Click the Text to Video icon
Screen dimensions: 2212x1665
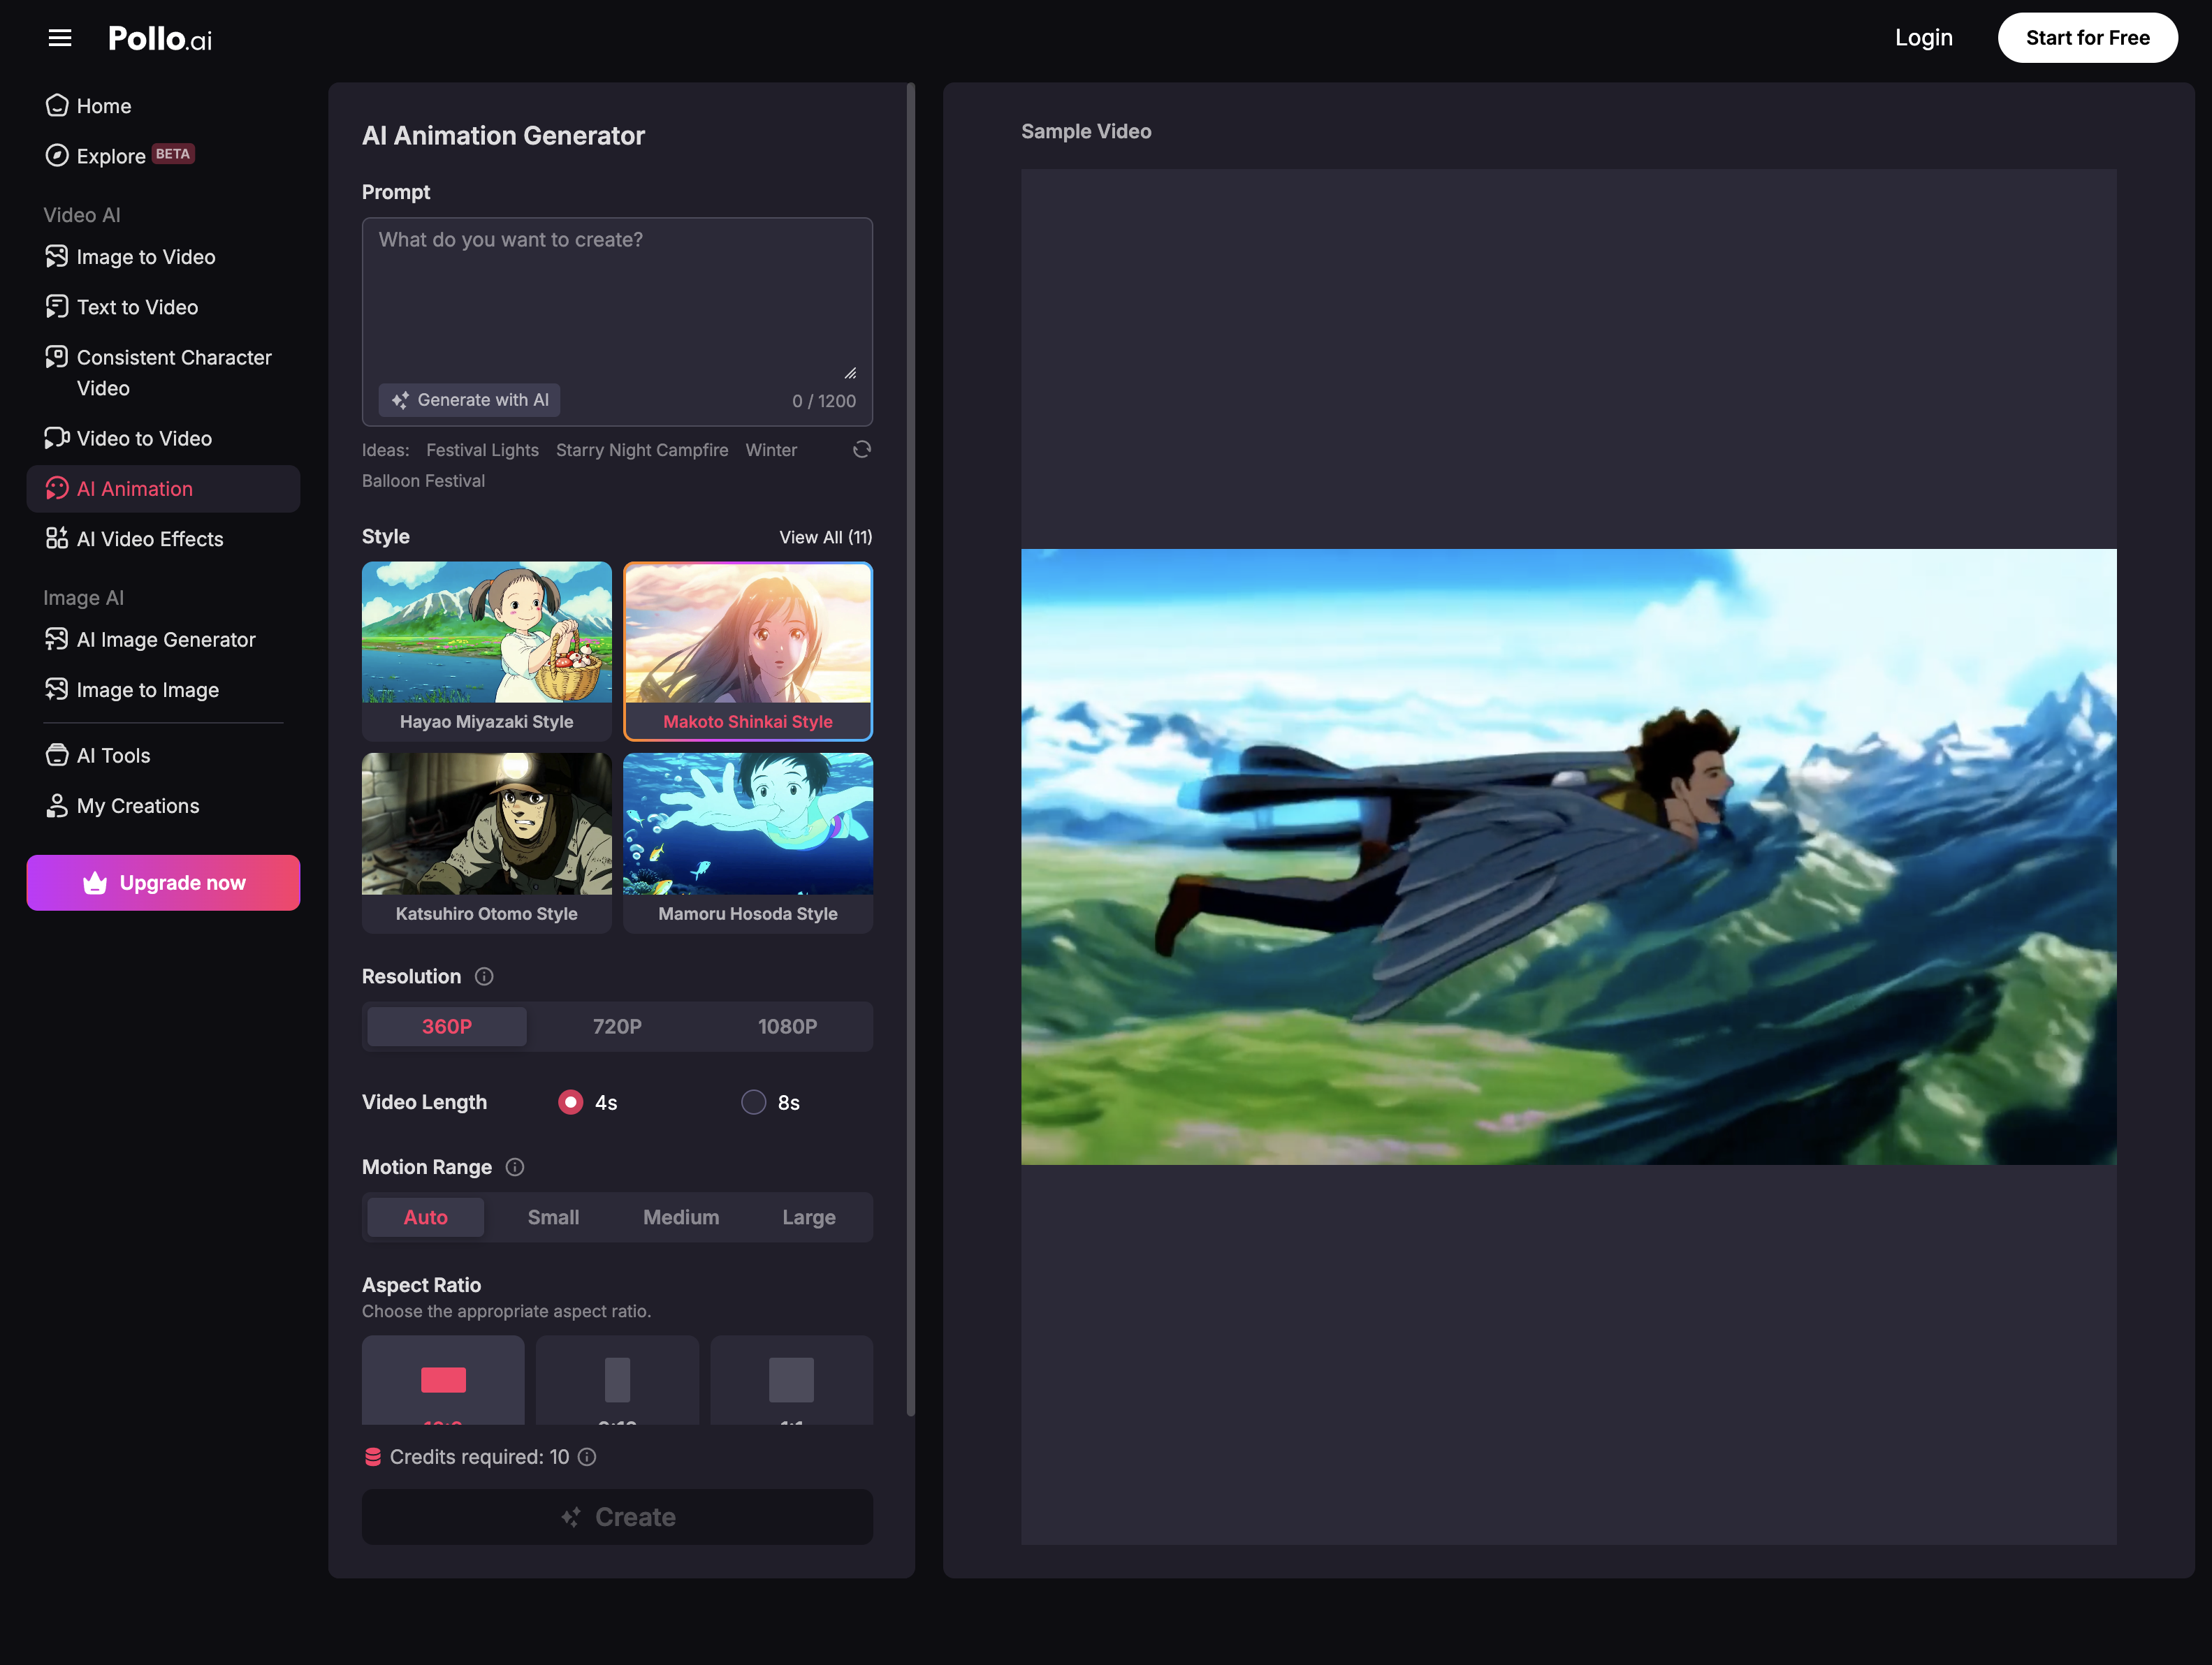[57, 307]
